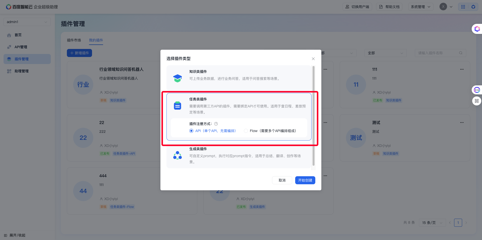Open the apps grid icon in header
Image resolution: width=482 pixels, height=240 pixels.
[463, 7]
